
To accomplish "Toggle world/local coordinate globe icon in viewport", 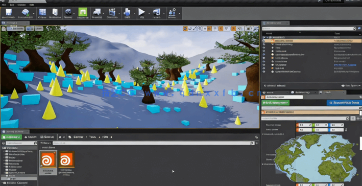I will tap(200, 29).
